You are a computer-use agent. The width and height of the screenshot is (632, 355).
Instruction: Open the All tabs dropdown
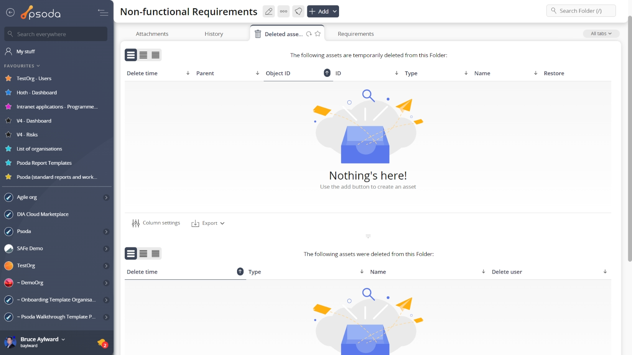tap(601, 34)
